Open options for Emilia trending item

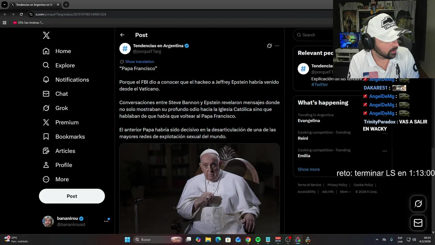point(384,151)
